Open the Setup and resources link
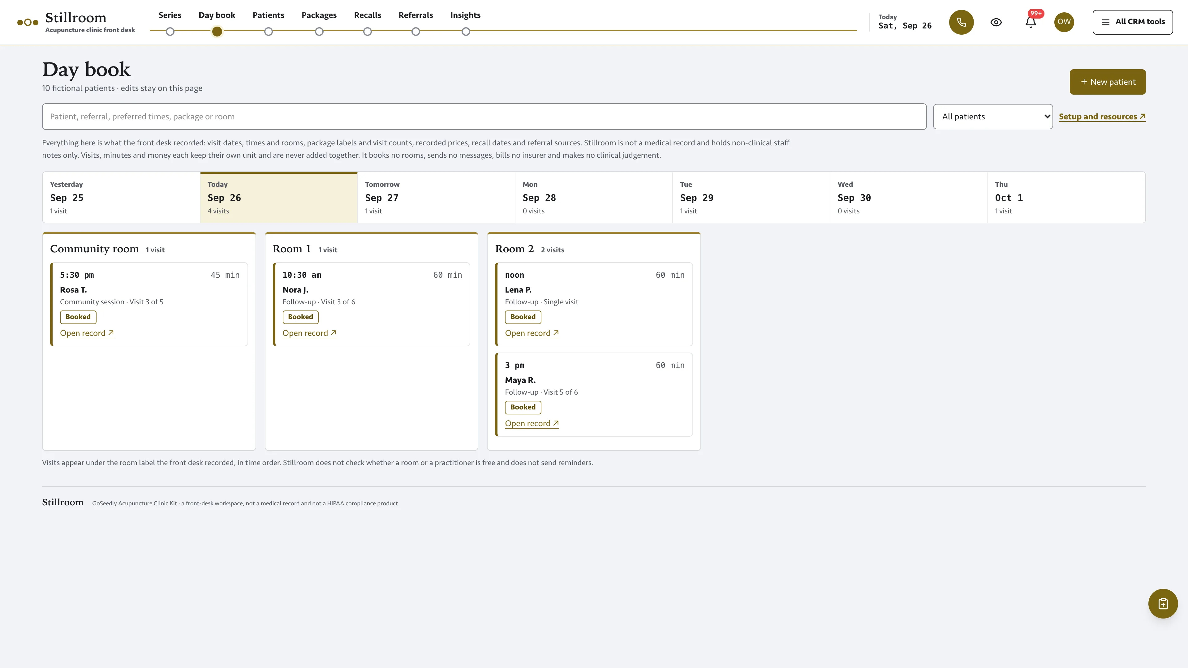The image size is (1188, 668). [x=1102, y=117]
